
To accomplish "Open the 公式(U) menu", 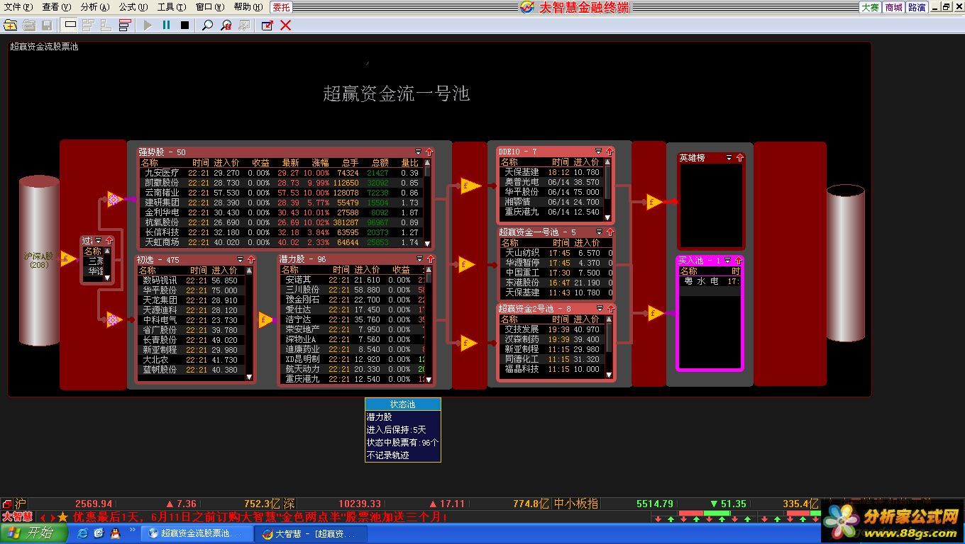I will click(x=133, y=7).
